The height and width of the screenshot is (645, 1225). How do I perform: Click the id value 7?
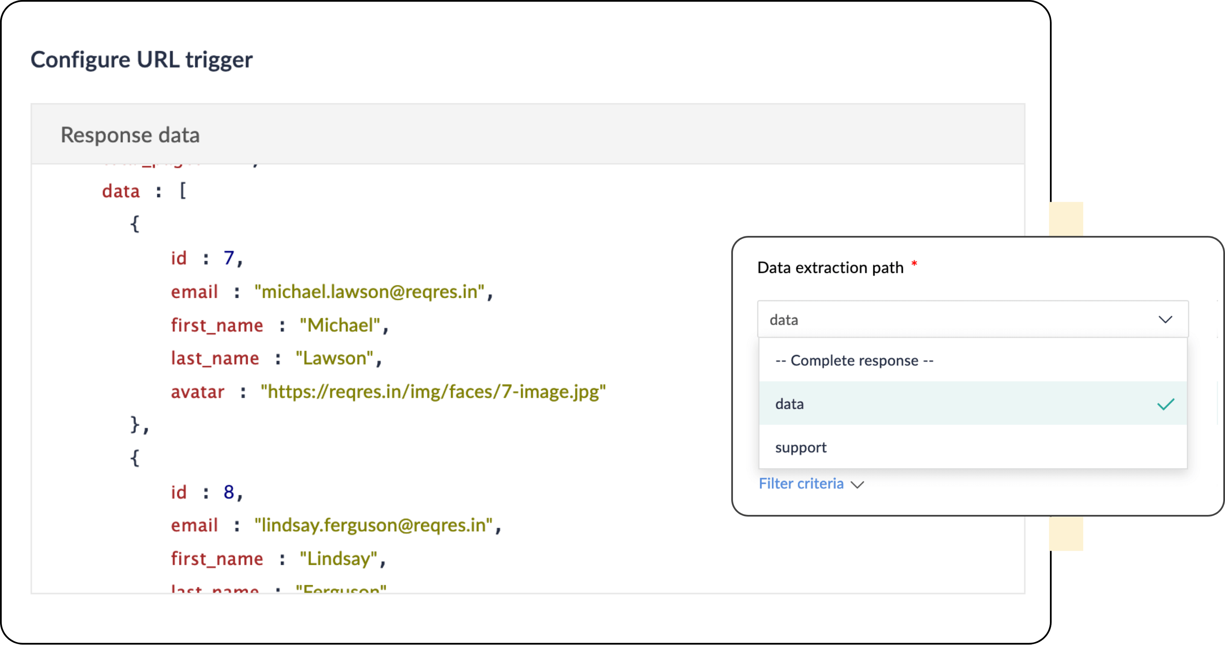point(229,259)
